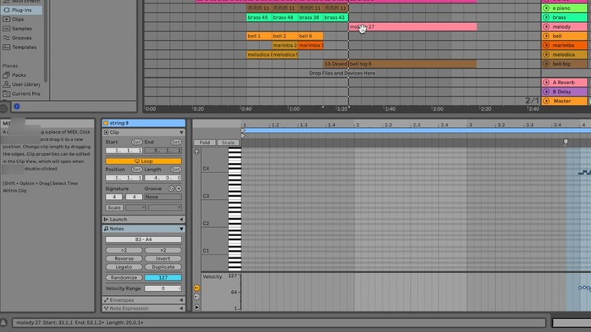Click the bell track play icon
Screen dimensions: 591x332
point(546,36)
